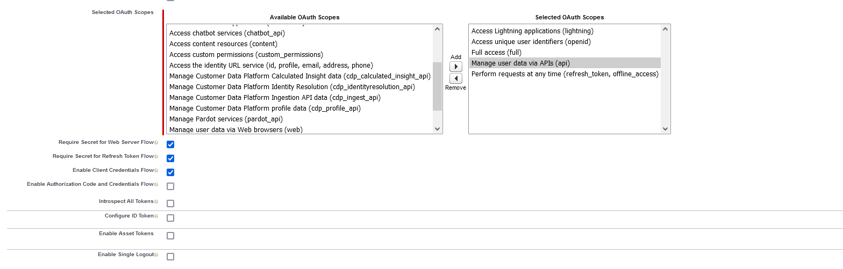The height and width of the screenshot is (269, 843).
Task: Select Access Lightning applications (lightning) scope
Action: coord(532,31)
